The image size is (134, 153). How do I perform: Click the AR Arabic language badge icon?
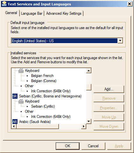15,122
